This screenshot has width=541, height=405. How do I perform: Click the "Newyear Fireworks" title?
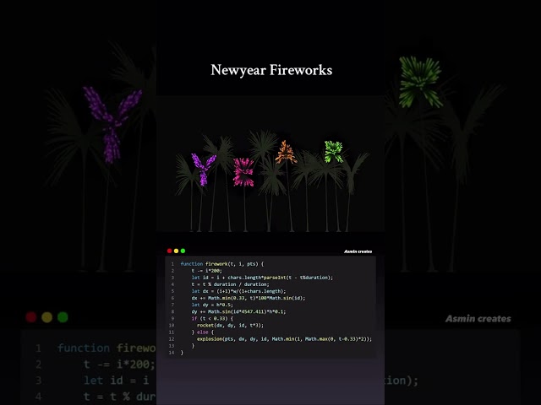click(x=271, y=70)
